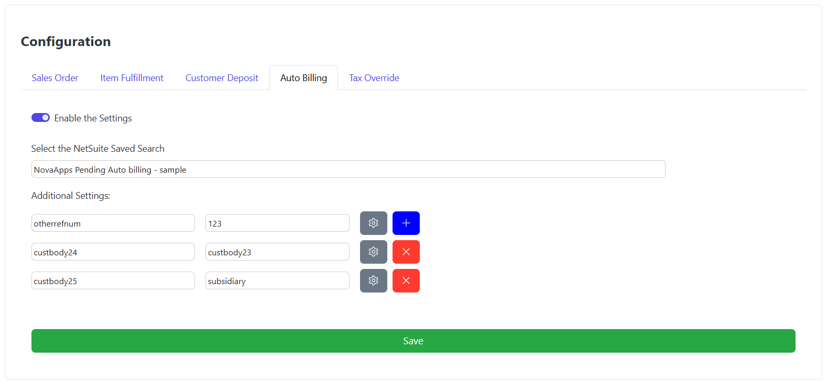Click the otherrefnum field

click(113, 223)
